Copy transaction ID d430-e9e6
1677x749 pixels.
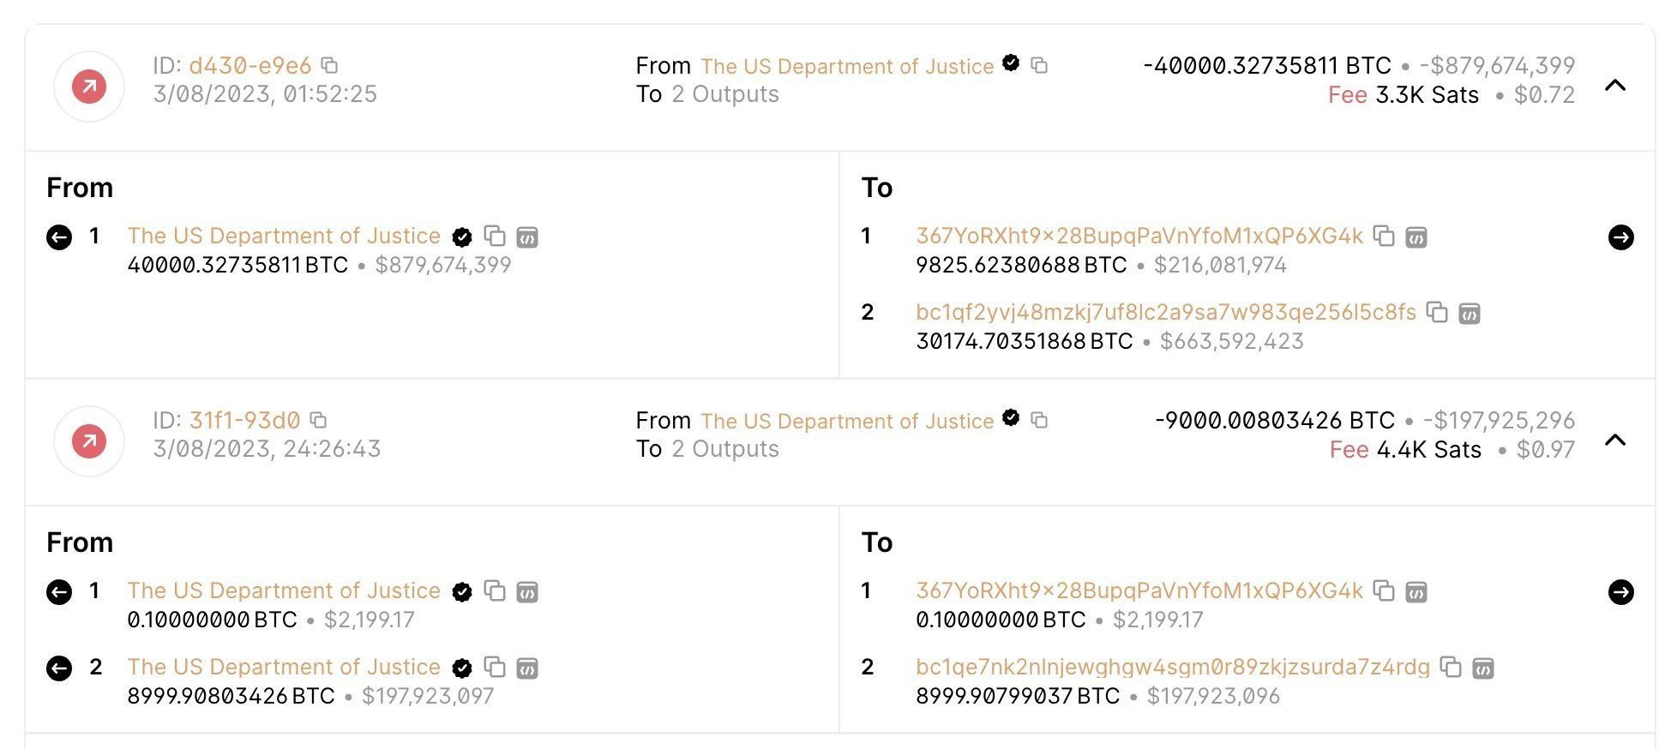(329, 65)
